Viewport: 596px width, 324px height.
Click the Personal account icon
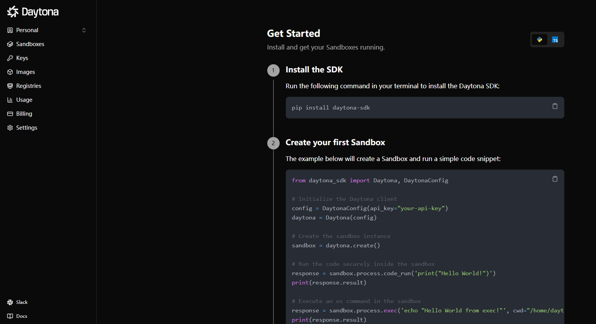10,30
